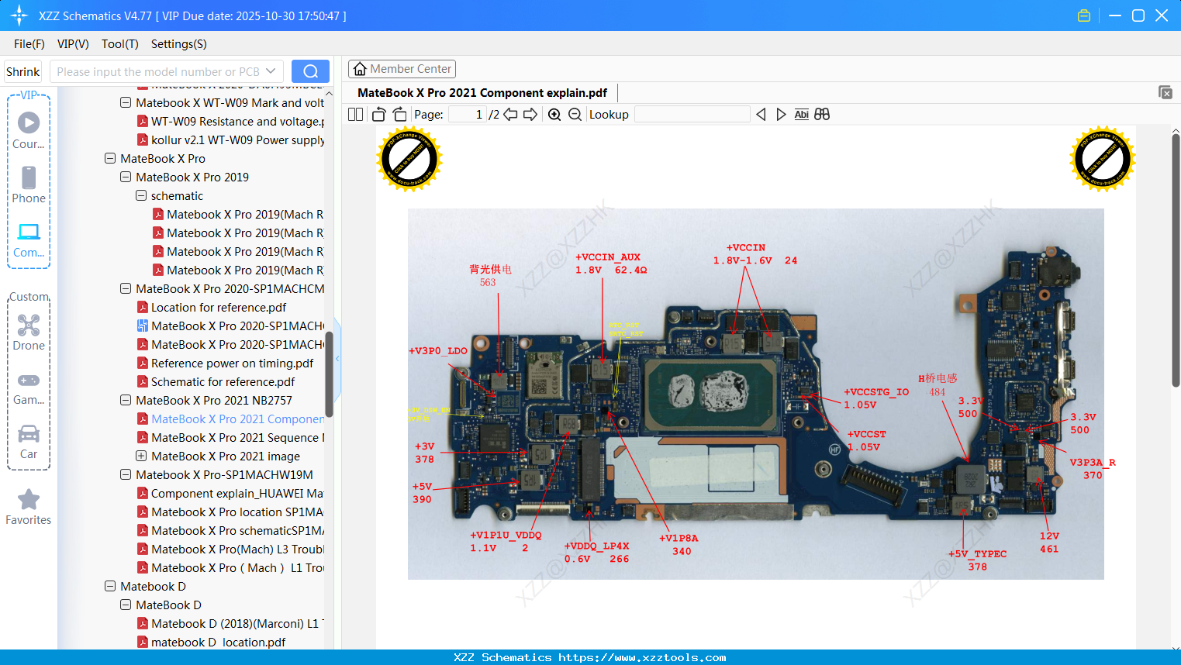Open Matebook X Pro location SP1MA file
The image size is (1181, 665).
pyautogui.click(x=231, y=512)
